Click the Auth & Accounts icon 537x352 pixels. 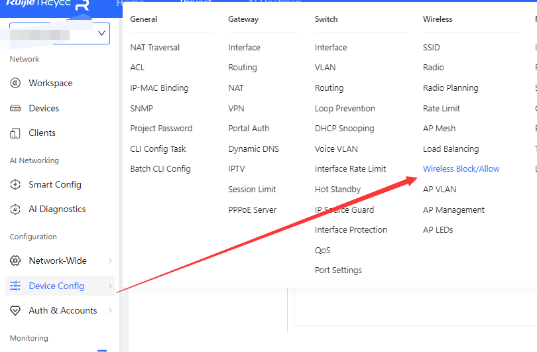coord(15,310)
